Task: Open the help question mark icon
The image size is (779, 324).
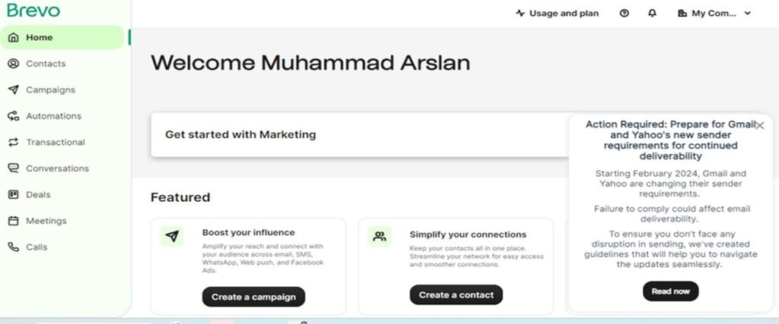Action: pyautogui.click(x=625, y=13)
